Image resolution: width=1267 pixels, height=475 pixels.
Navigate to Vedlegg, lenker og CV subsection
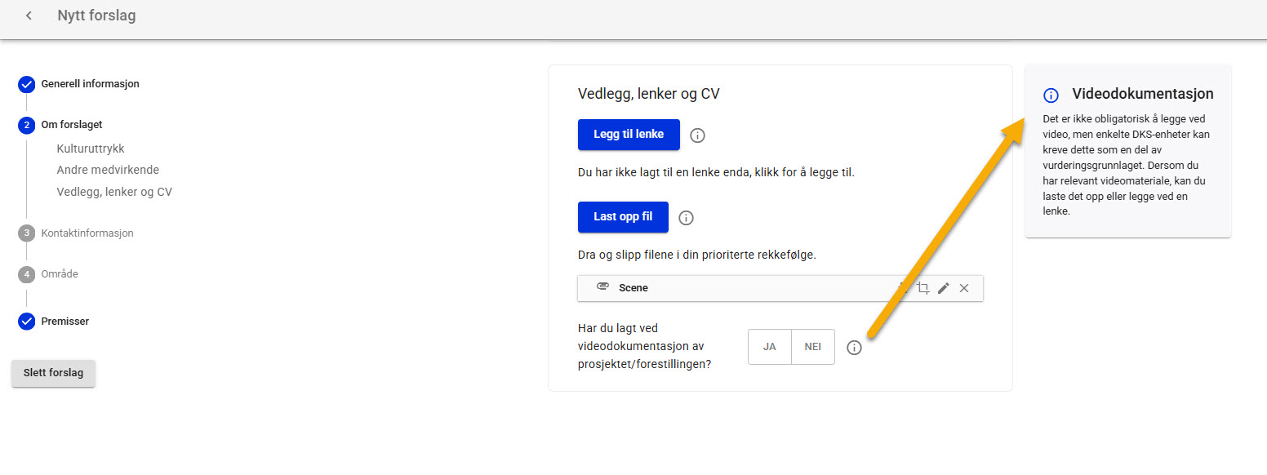click(114, 192)
